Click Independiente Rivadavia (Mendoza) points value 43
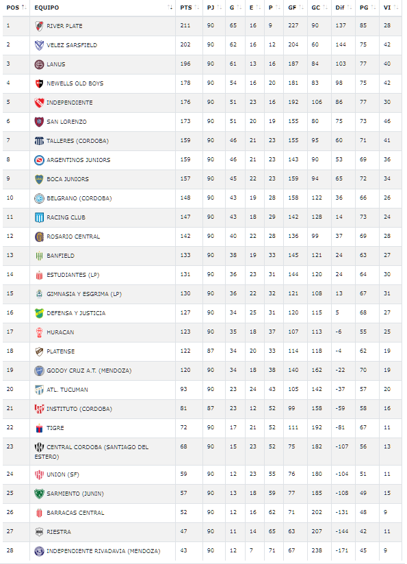 [x=183, y=550]
